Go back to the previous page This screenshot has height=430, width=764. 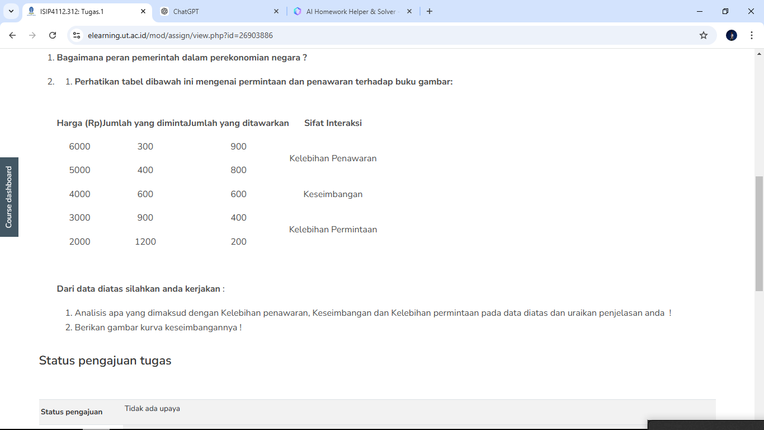[x=12, y=35]
